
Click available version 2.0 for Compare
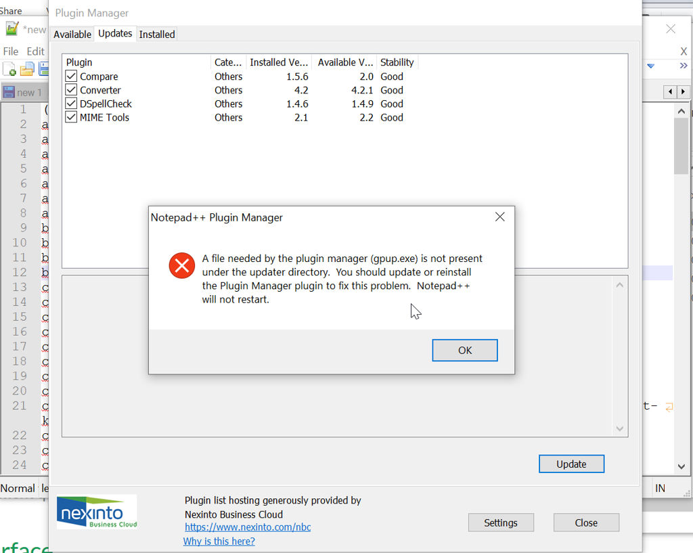tap(366, 76)
